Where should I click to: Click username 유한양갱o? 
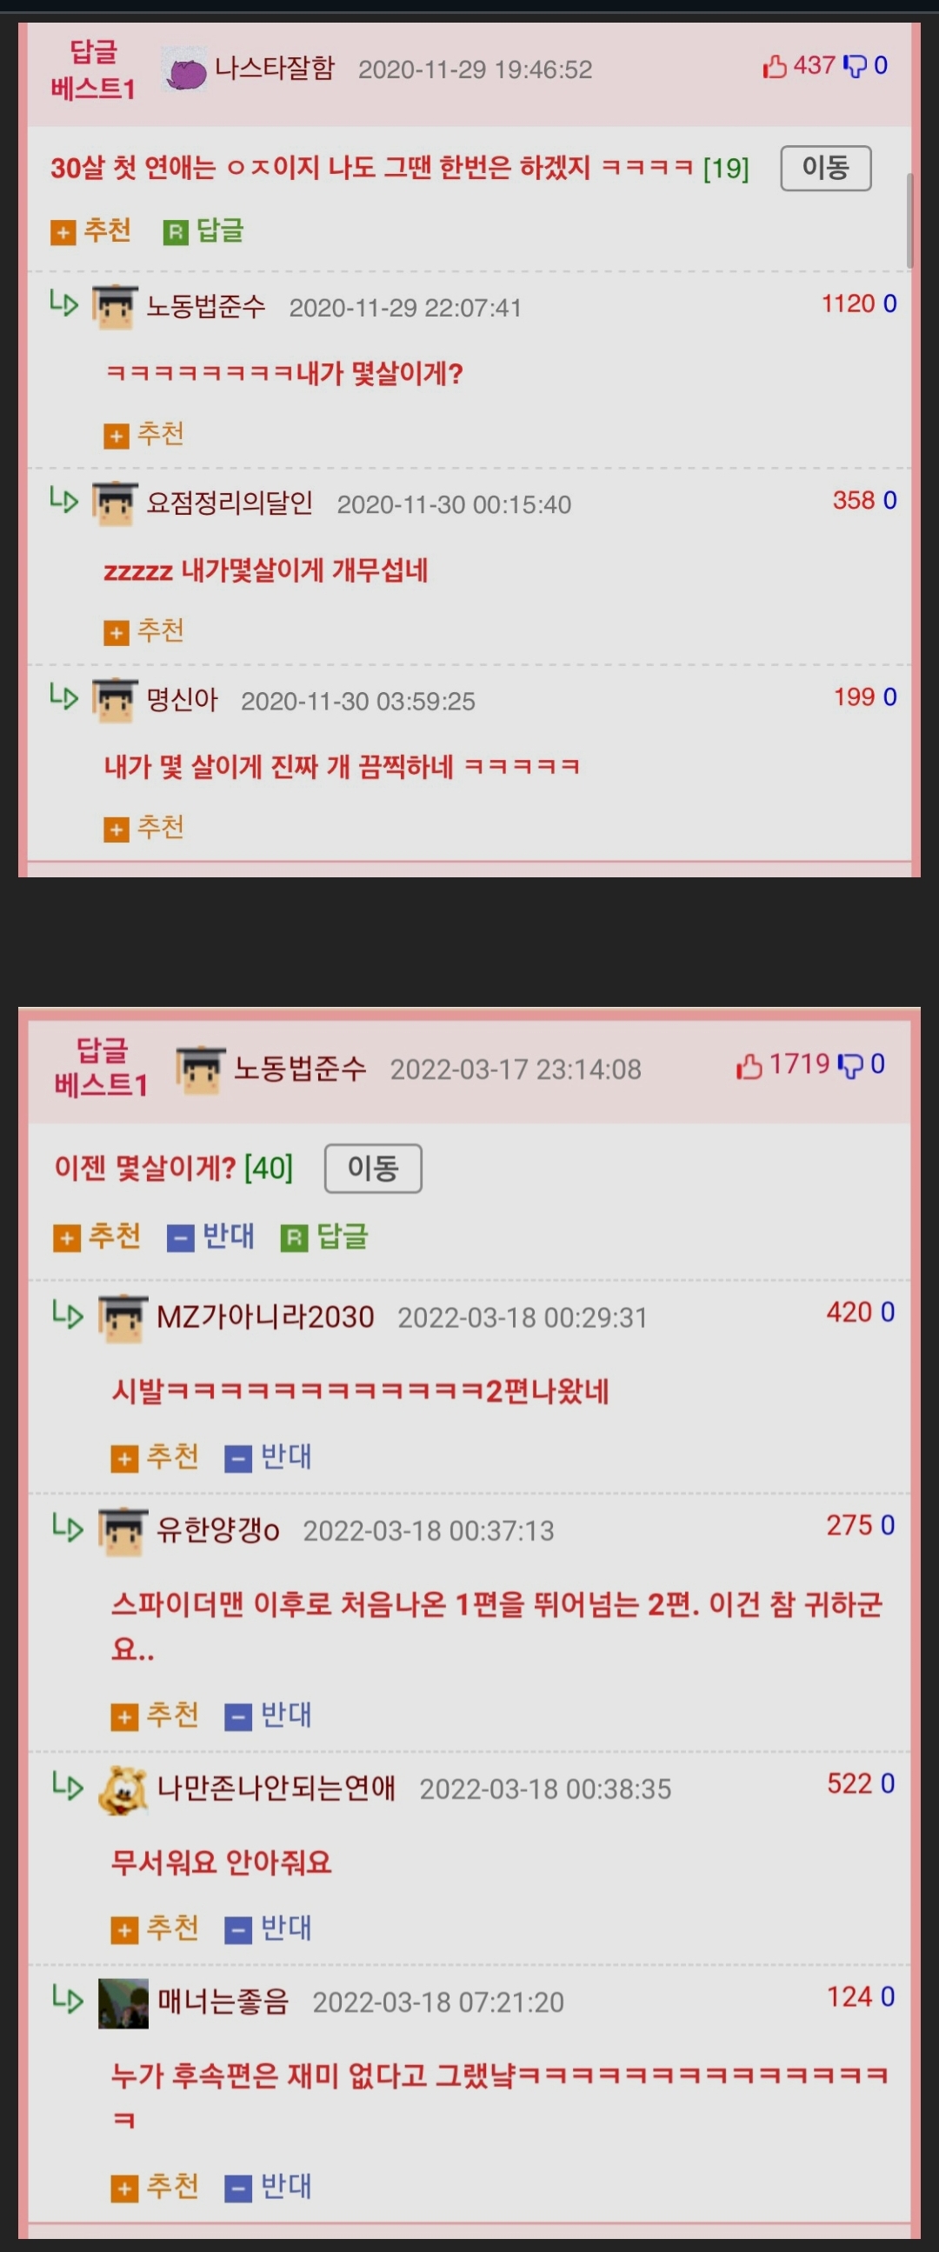(217, 1530)
